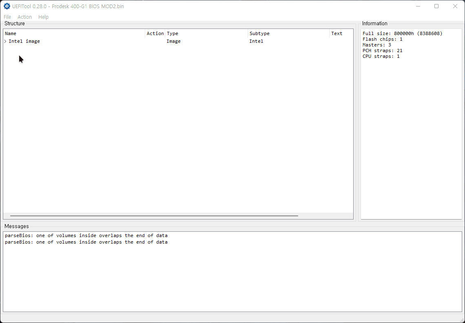Click the Text column header

(341, 33)
